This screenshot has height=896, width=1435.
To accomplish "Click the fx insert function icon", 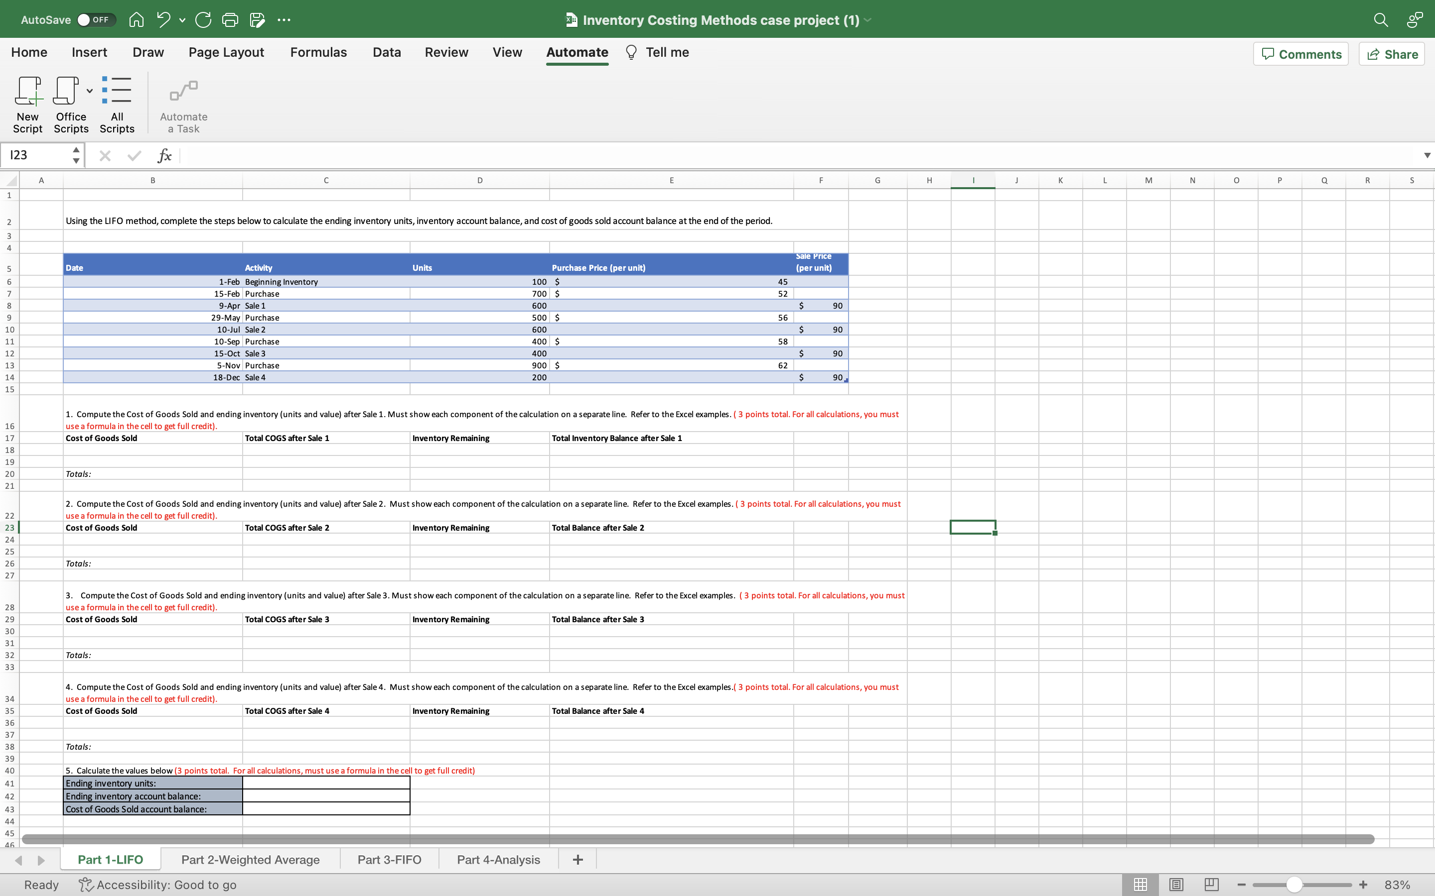I will point(164,156).
